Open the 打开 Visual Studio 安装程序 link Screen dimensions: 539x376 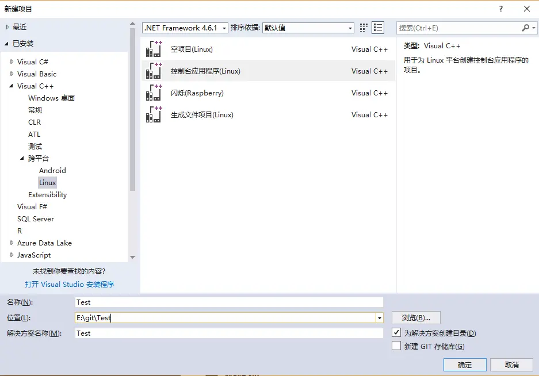point(69,284)
